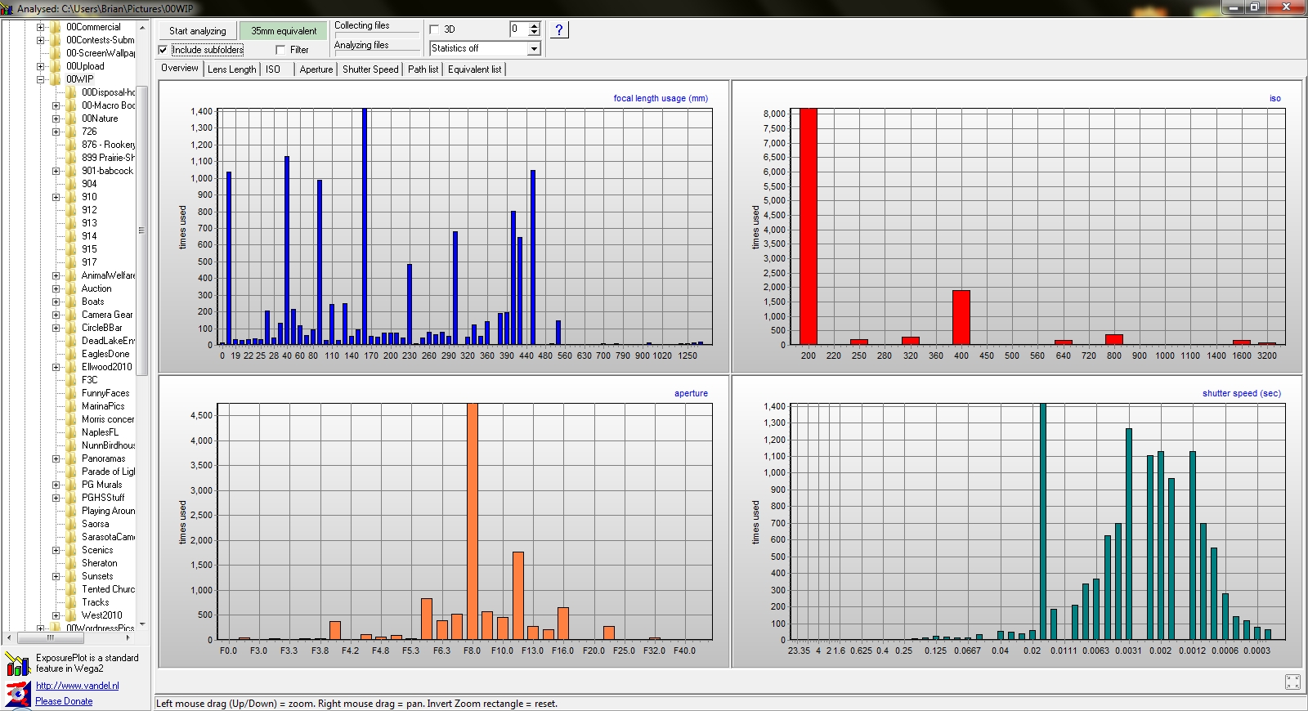
Task: Click the Panoramas folder icon
Action: click(71, 458)
